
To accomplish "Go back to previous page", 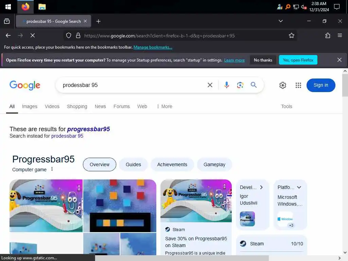I will (x=8, y=35).
